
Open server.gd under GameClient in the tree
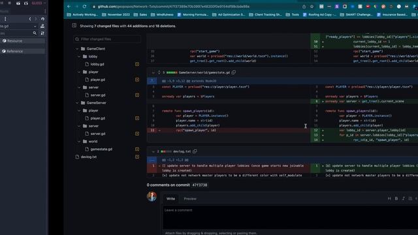[x=98, y=95]
